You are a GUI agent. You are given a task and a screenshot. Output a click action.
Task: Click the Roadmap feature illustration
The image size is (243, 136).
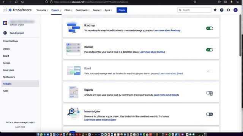coord(73,28)
